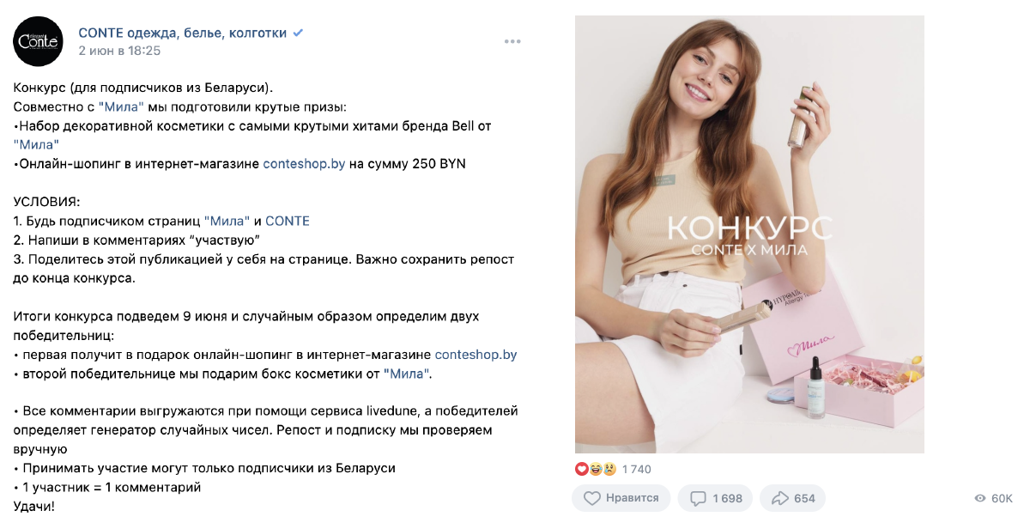This screenshot has height=529, width=1030.
Task: Click the 1 740 reactions count
Action: (x=636, y=469)
